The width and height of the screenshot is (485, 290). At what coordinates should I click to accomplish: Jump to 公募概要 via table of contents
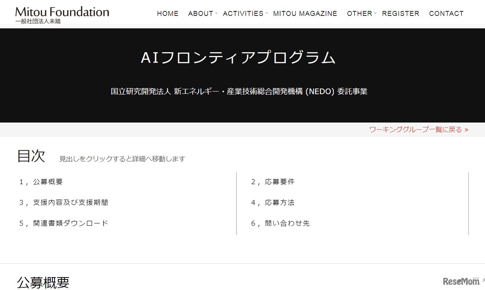pyautogui.click(x=42, y=182)
